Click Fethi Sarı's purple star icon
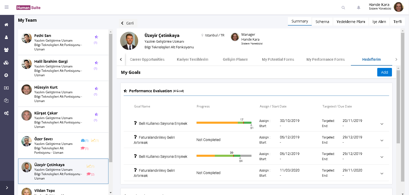 pyautogui.click(x=96, y=37)
